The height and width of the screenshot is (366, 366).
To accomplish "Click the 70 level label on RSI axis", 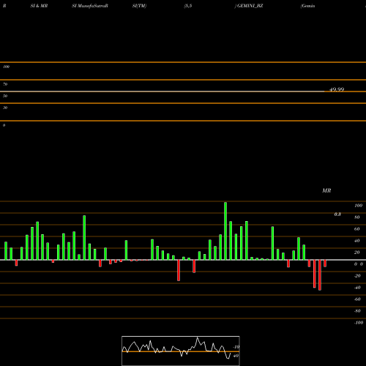I will coord(5,84).
